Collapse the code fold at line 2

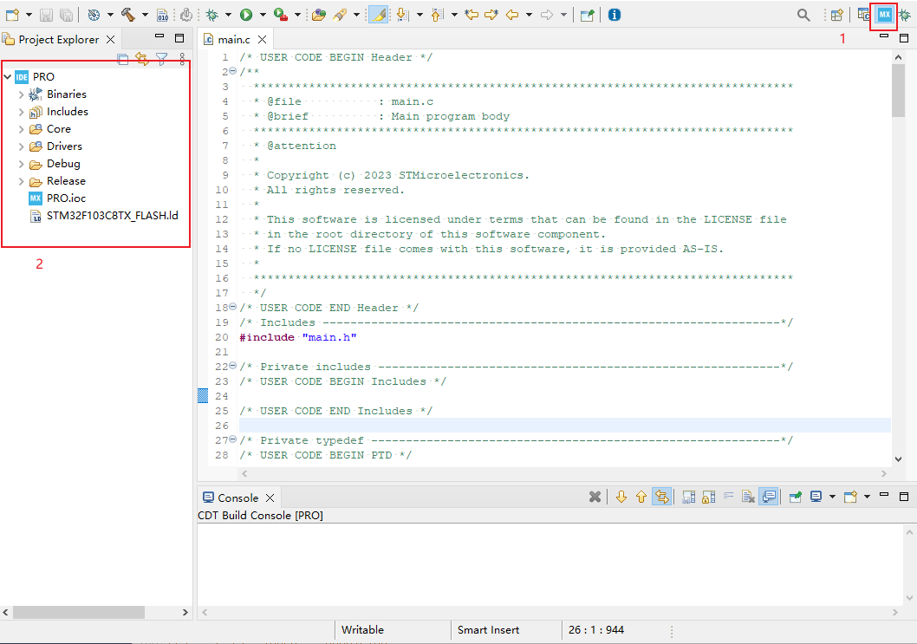[233, 71]
